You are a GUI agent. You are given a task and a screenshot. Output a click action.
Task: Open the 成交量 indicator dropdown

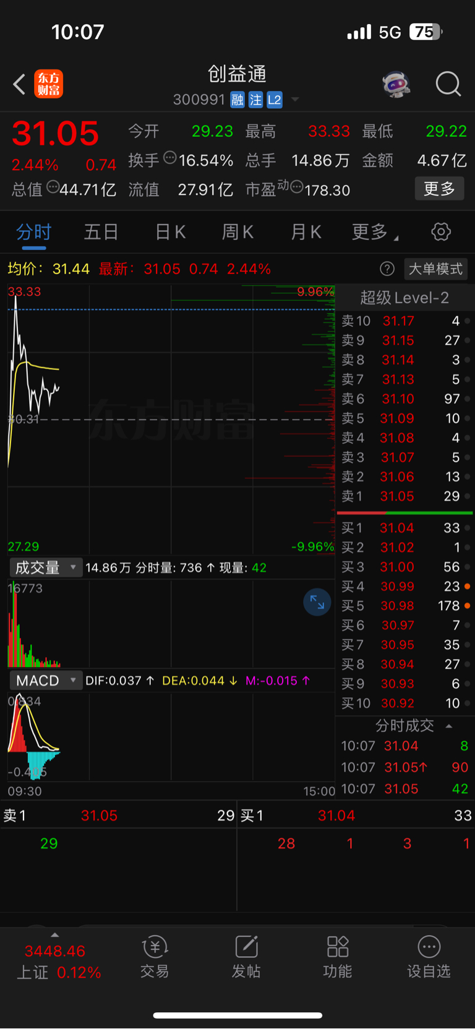[46, 567]
